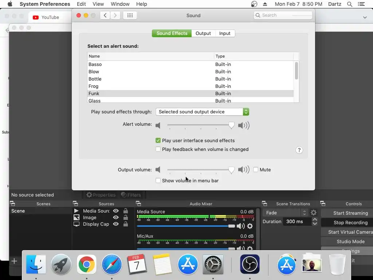Enable Show volume in menu bar
This screenshot has height=280, width=373.
coord(158,180)
